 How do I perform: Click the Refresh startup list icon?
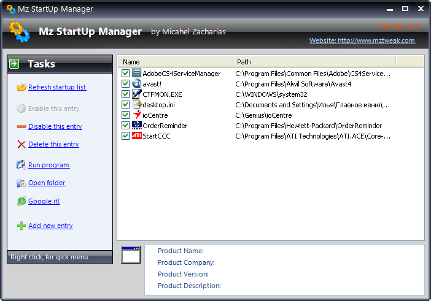[21, 87]
